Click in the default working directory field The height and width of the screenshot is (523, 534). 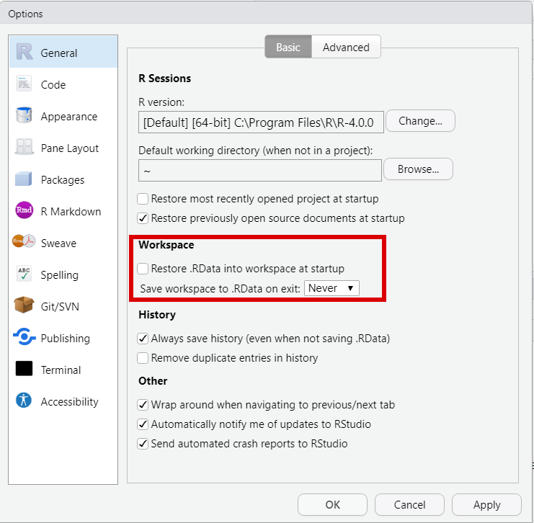[x=259, y=170]
